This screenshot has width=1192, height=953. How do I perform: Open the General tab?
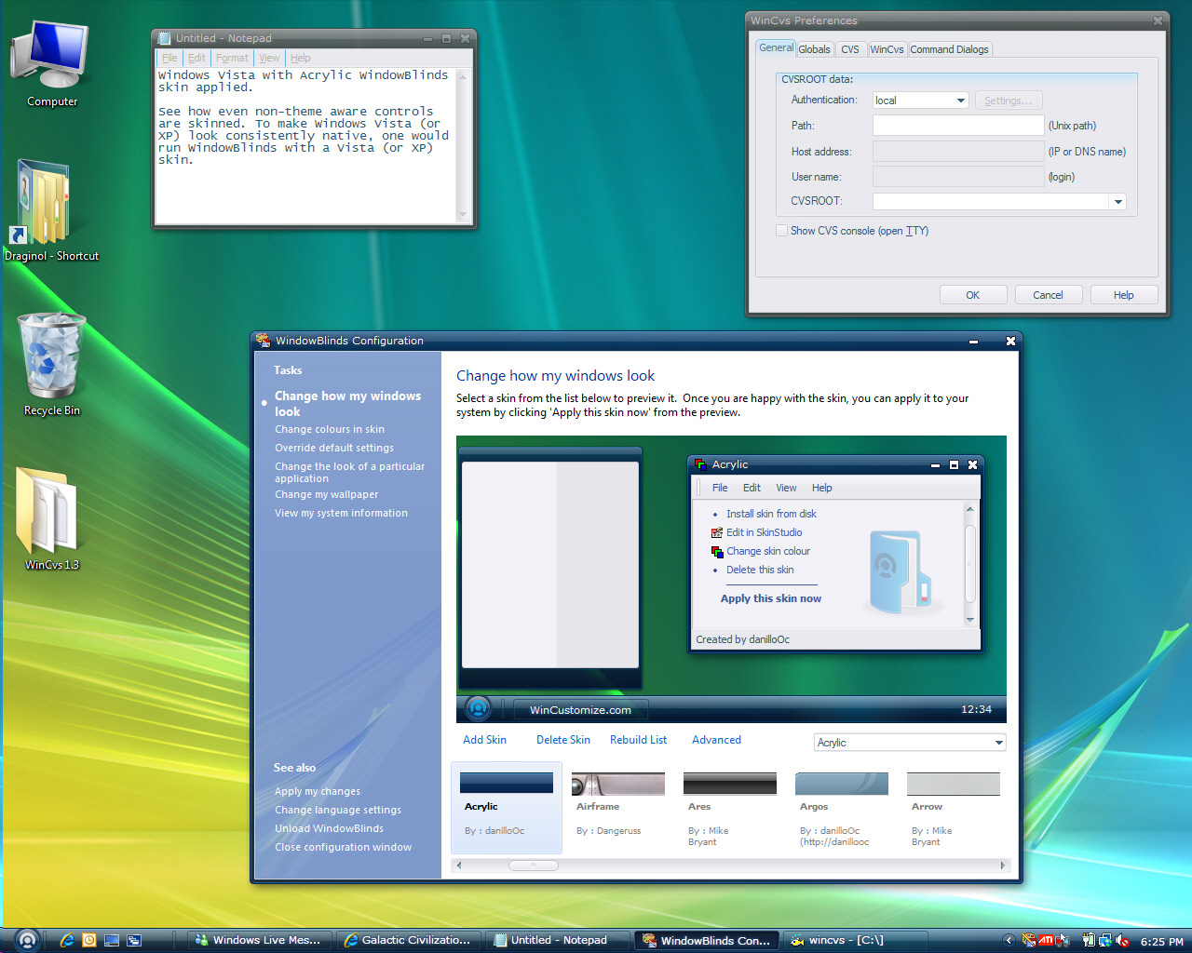pyautogui.click(x=776, y=47)
